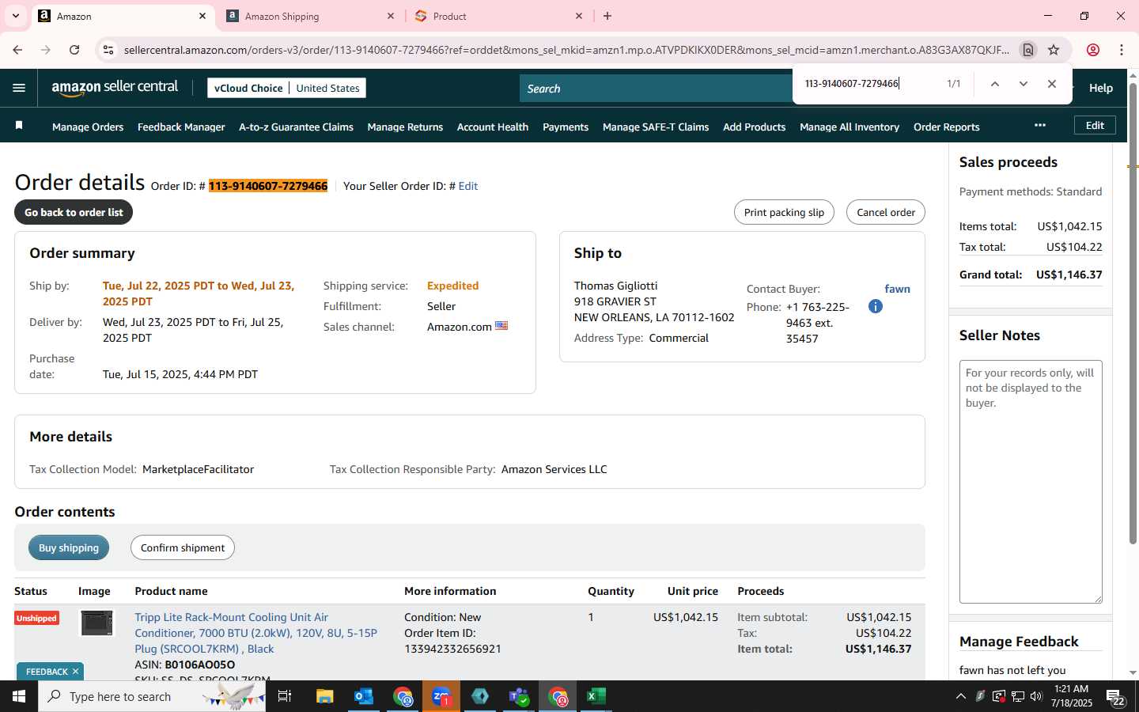Click Print packing slip button
This screenshot has width=1139, height=712.
pos(784,212)
